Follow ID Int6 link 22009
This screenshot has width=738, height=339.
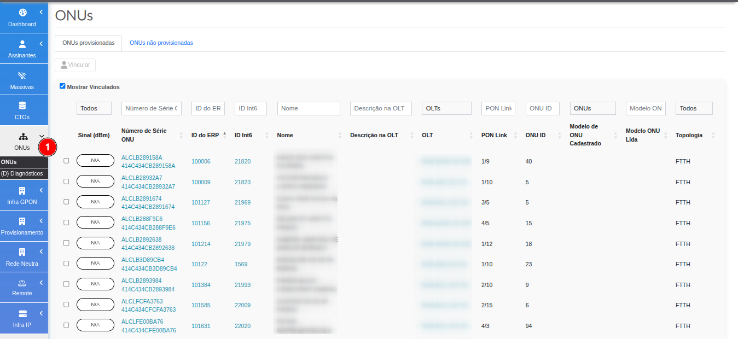click(243, 305)
